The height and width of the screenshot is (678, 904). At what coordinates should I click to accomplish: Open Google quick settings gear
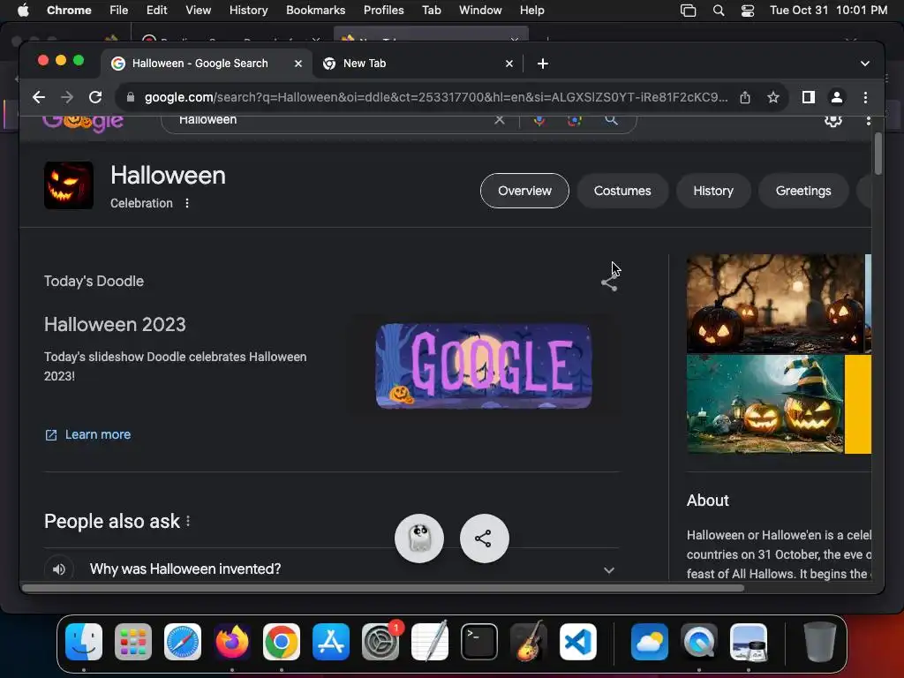[833, 120]
